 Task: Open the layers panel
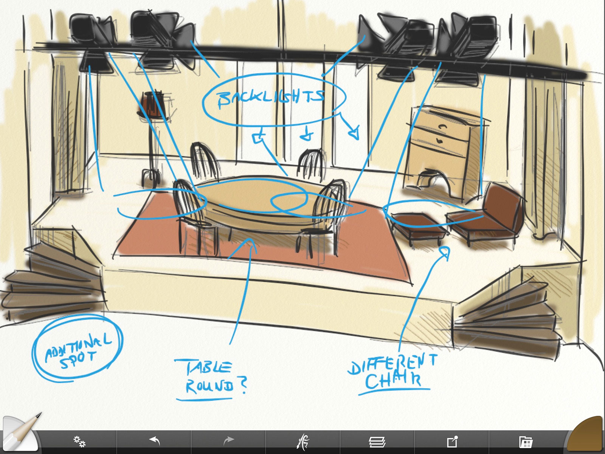(377, 441)
